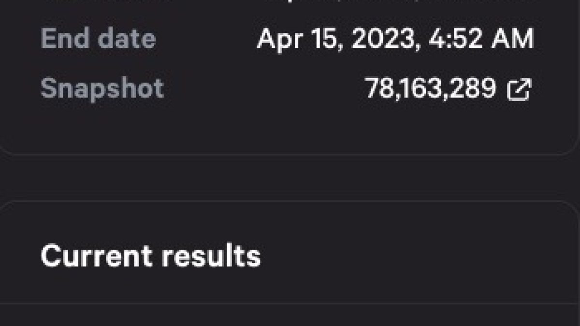Select the Snapshot label
This screenshot has width=580, height=326.
pos(102,89)
